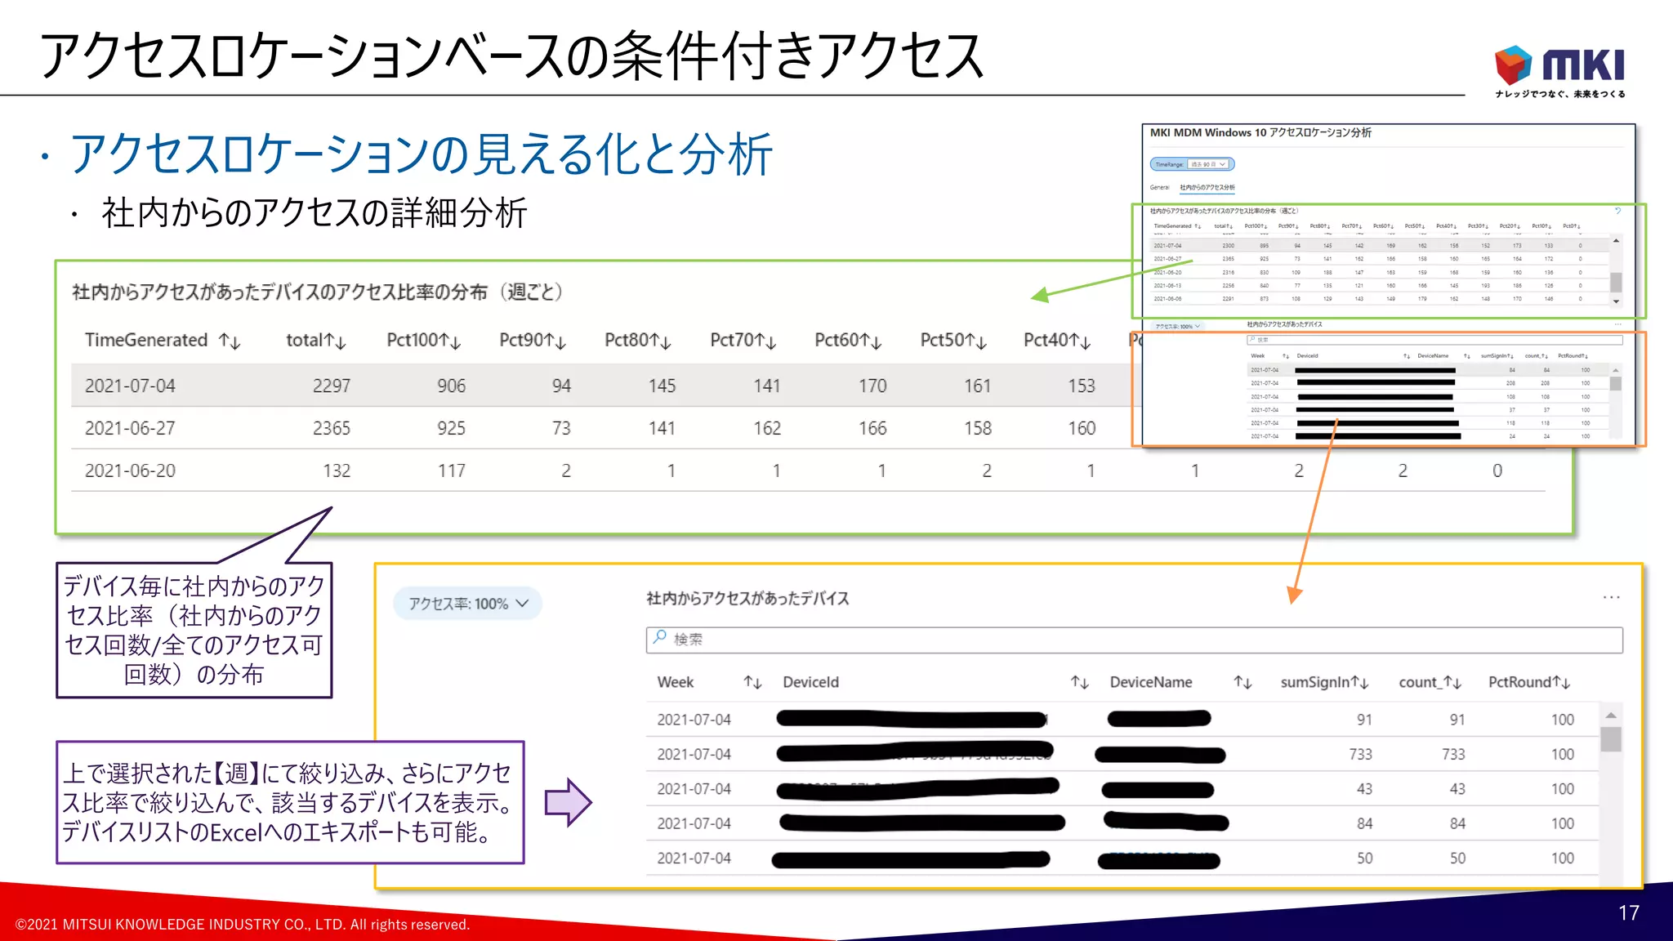
Task: Click slide page number 17
Action: click(1628, 912)
